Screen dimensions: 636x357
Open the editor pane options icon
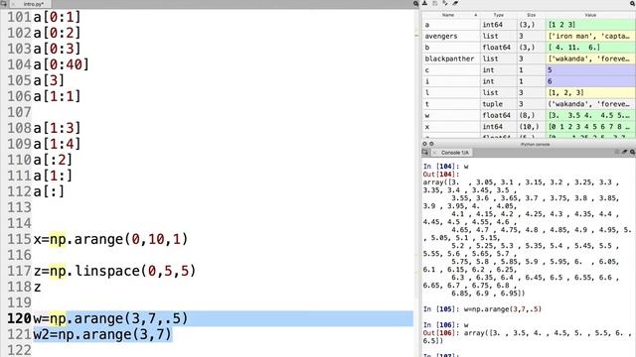pyautogui.click(x=415, y=4)
